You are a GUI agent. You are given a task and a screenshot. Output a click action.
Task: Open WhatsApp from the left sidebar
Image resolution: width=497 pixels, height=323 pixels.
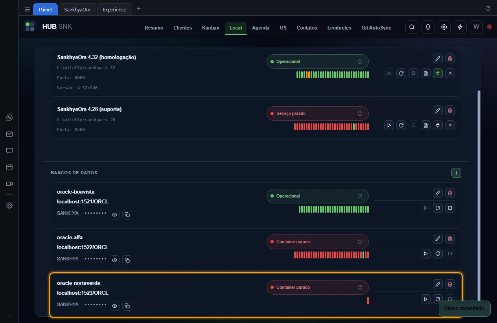tap(9, 118)
